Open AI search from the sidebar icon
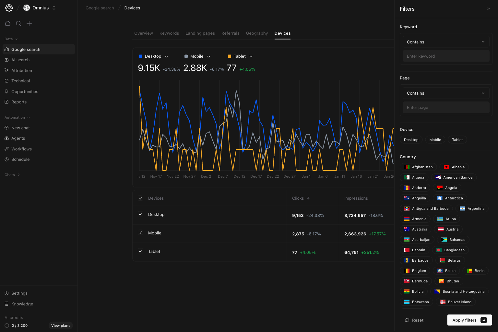Viewport: 498px width, 332px height. (x=6, y=60)
